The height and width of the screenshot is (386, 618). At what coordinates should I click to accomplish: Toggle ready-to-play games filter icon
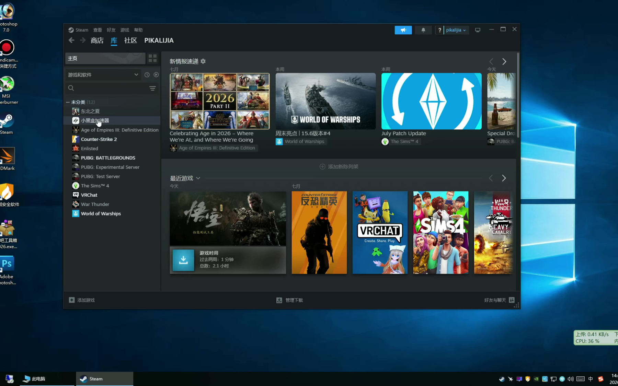pos(156,75)
